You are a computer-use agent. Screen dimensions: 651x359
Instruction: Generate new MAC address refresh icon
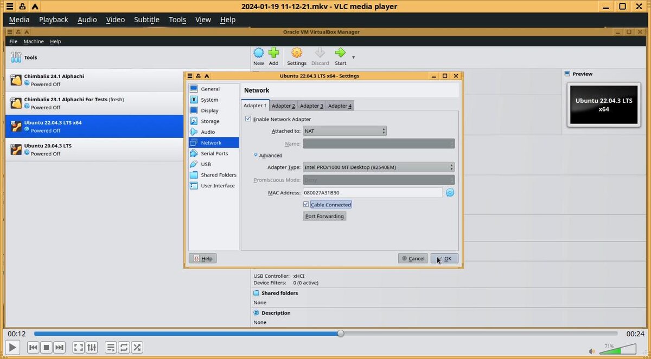point(450,193)
